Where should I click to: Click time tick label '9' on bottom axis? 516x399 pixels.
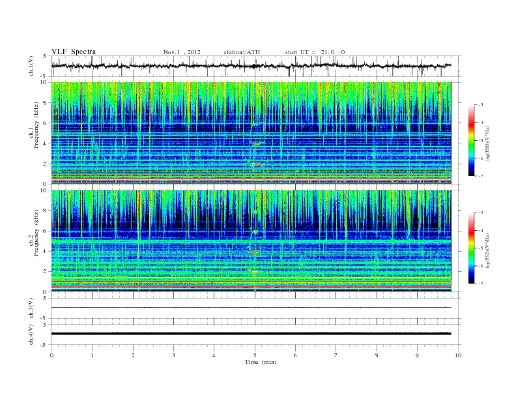pyautogui.click(x=417, y=355)
